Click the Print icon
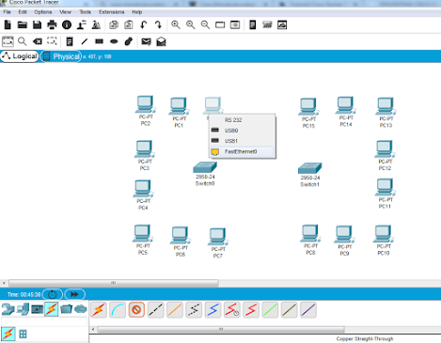 (x=52, y=24)
